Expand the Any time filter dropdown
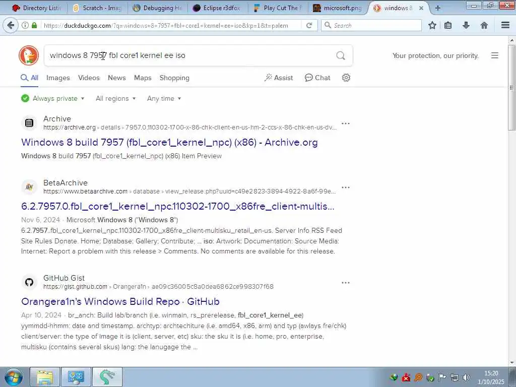 point(164,98)
